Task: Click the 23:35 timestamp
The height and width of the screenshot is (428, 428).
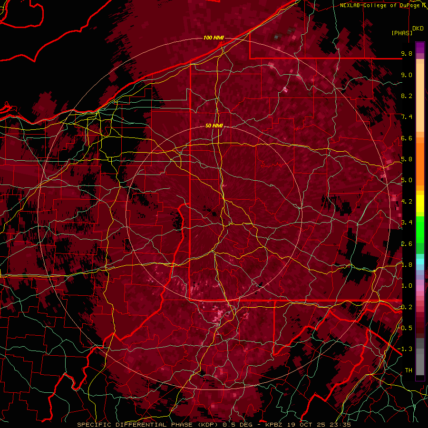Action: (340, 425)
